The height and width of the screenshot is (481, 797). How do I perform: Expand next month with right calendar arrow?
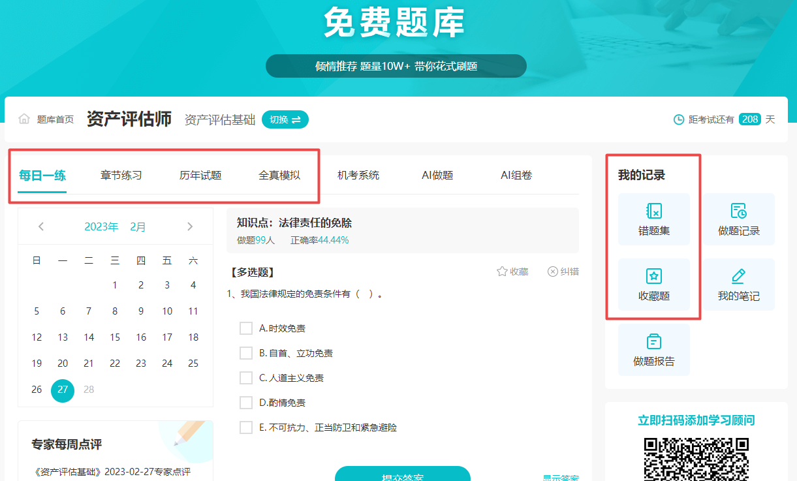pyautogui.click(x=190, y=226)
